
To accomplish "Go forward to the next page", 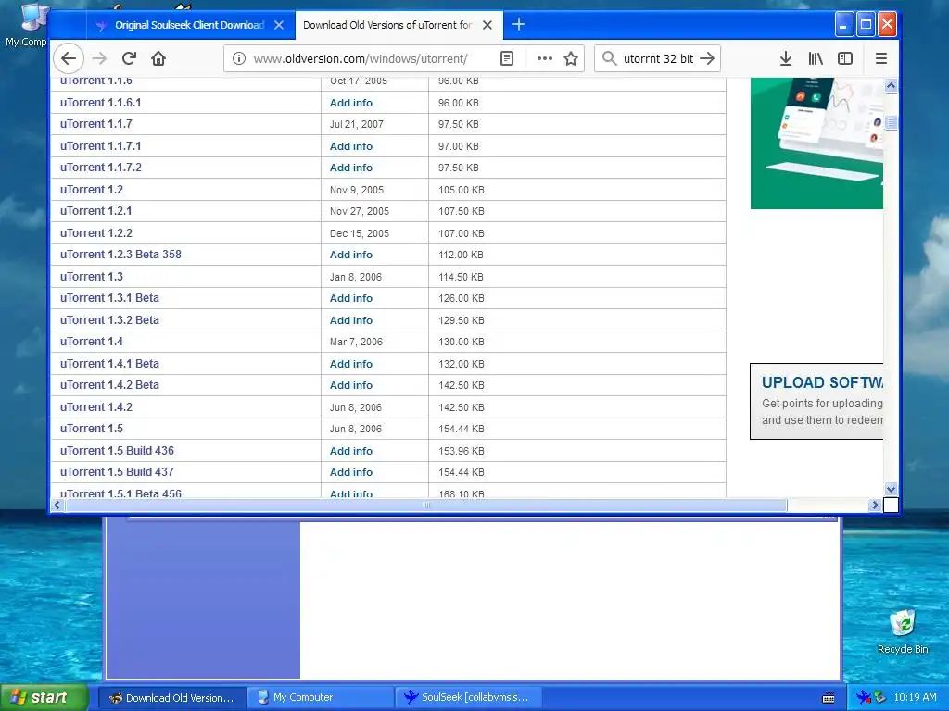I will [99, 58].
